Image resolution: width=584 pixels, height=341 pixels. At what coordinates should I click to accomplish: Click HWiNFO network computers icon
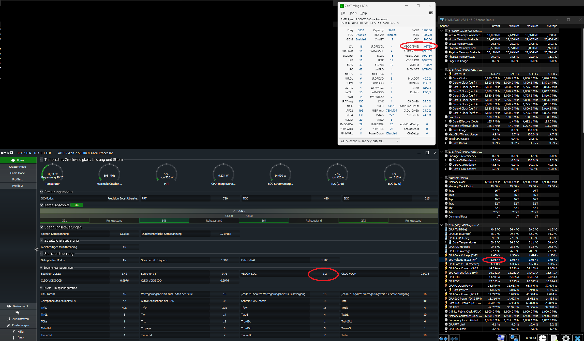[514, 338]
